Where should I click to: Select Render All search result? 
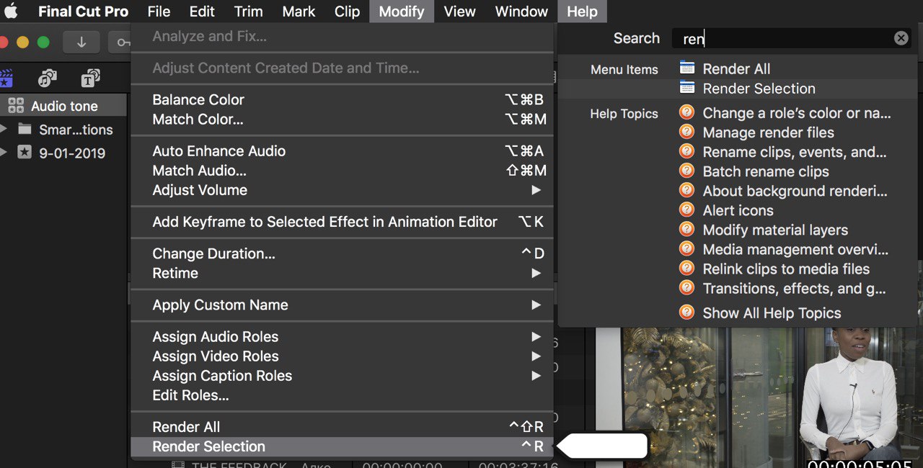pos(737,69)
